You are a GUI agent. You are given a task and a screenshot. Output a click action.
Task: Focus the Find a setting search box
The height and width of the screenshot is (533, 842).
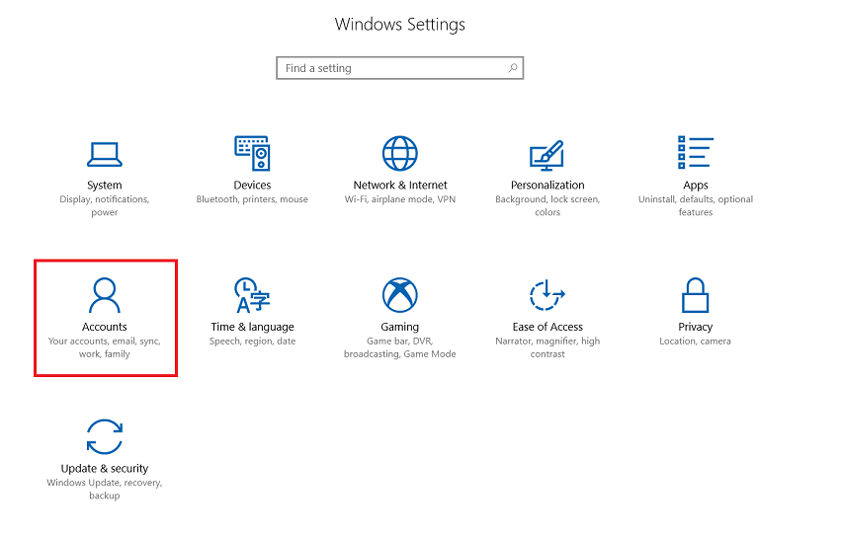point(400,68)
